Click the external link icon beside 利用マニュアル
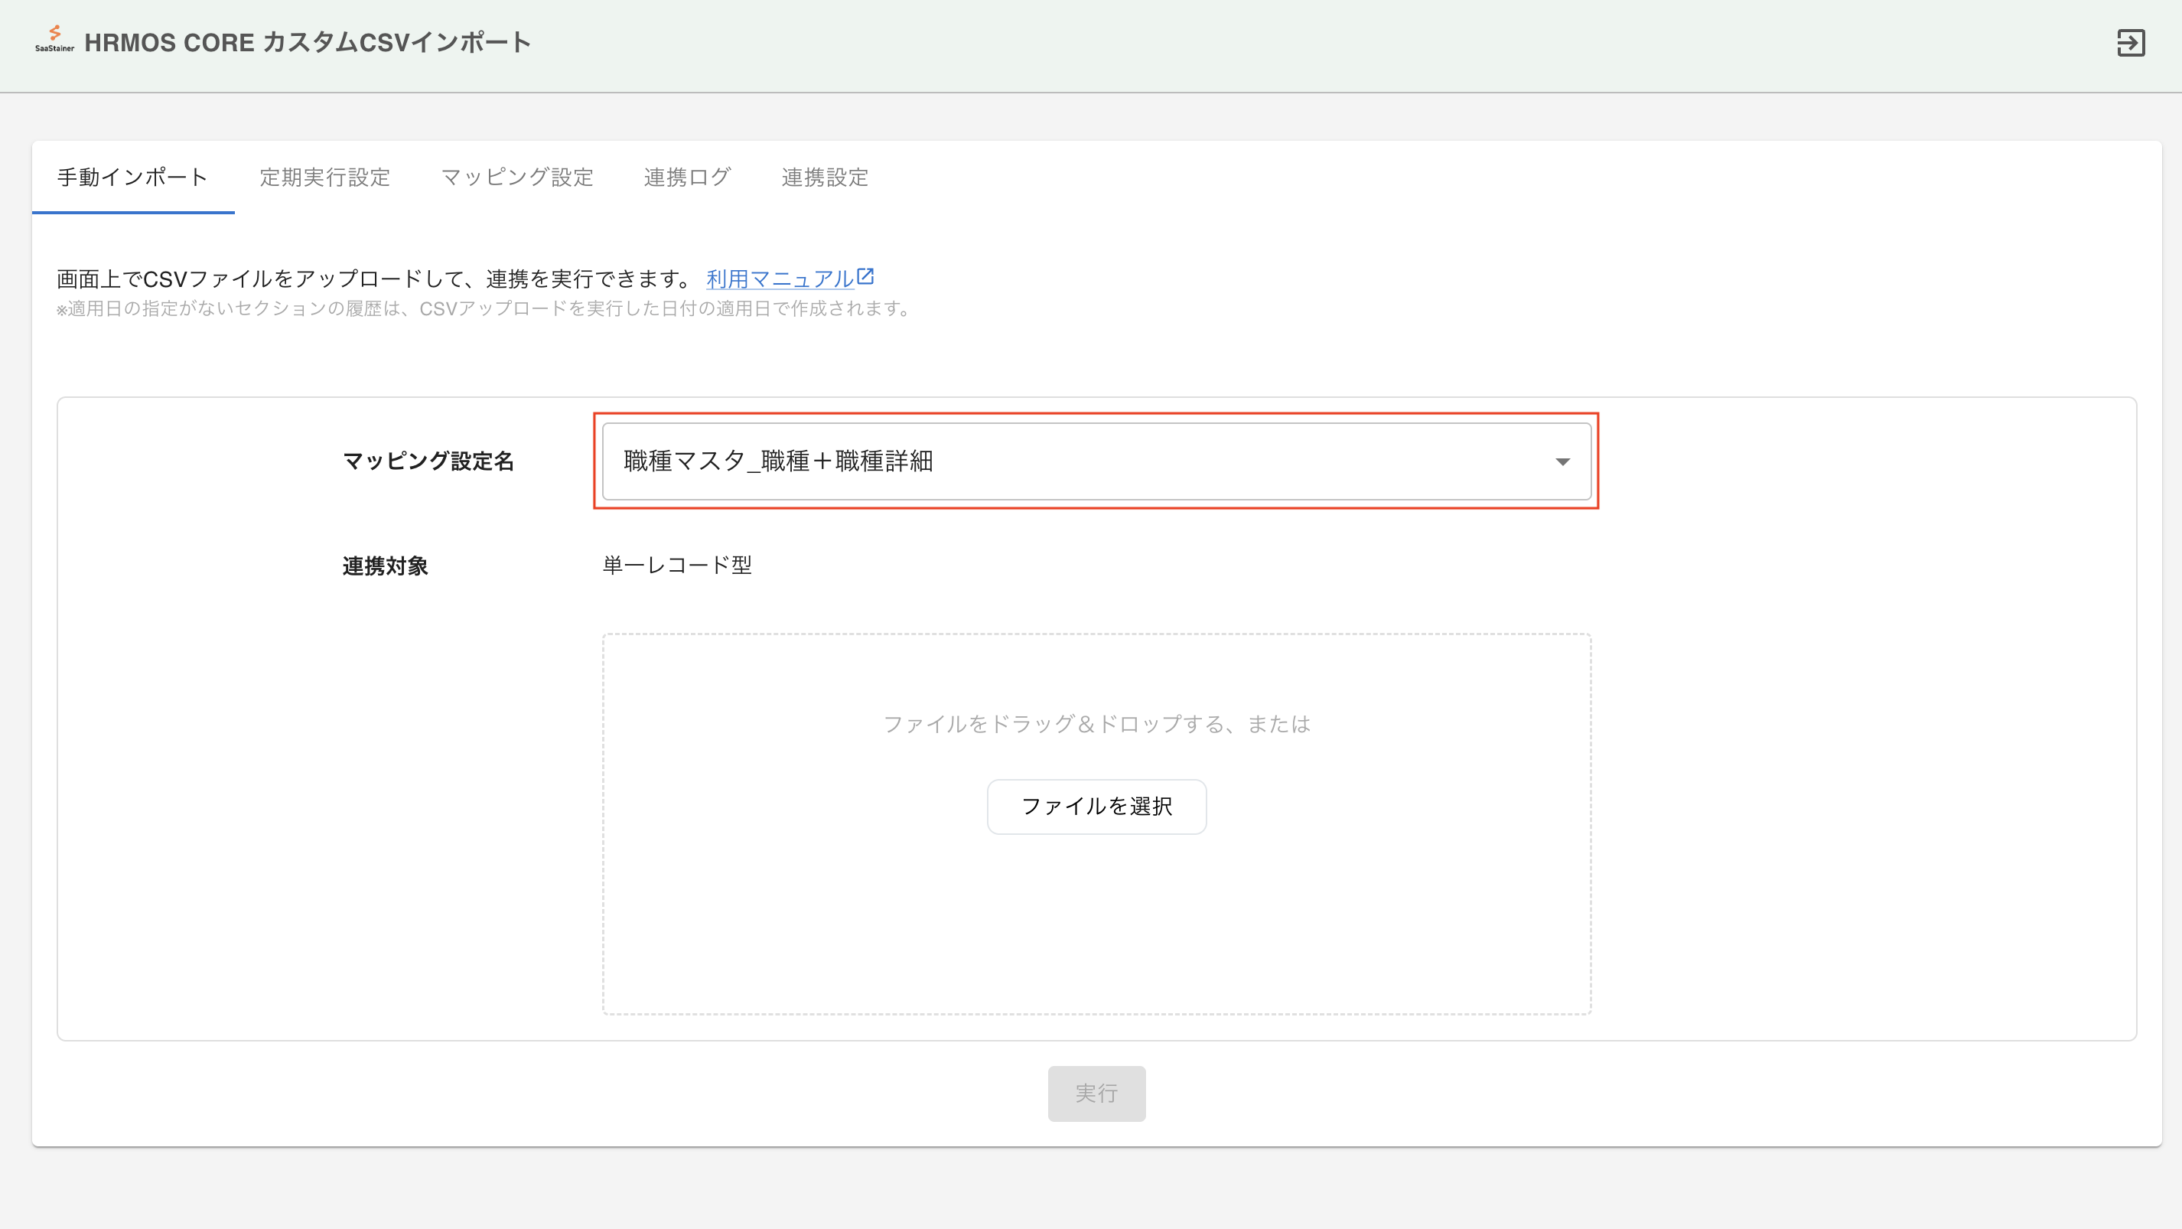Screen dimensions: 2182x1229 pyautogui.click(x=865, y=276)
